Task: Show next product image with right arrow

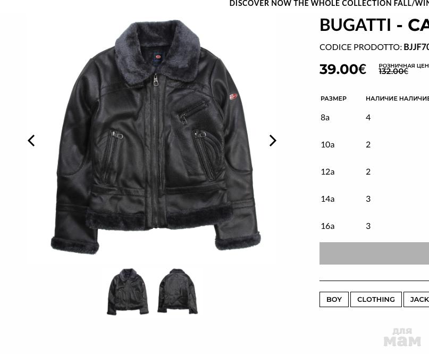Action: coord(273,141)
